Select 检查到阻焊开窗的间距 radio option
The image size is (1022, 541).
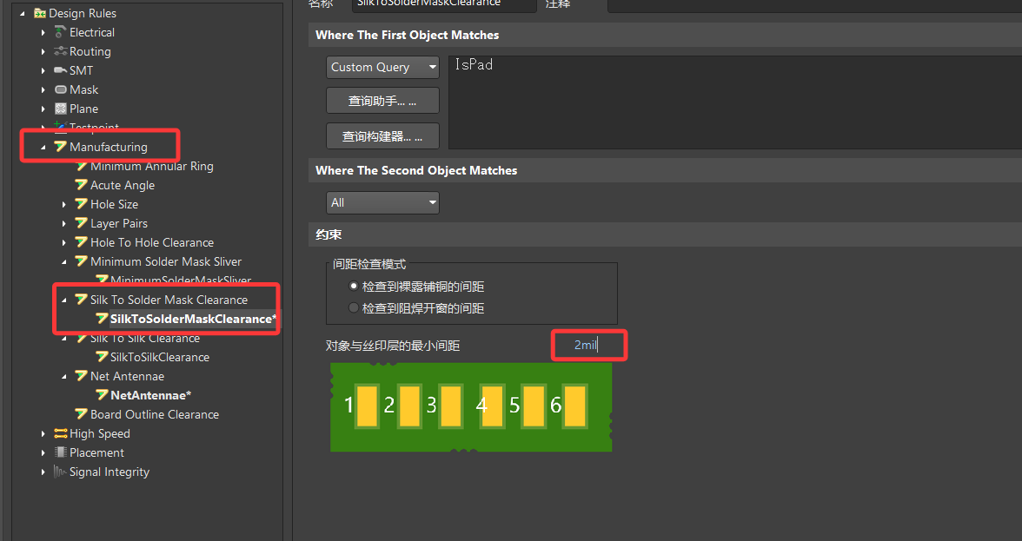354,308
